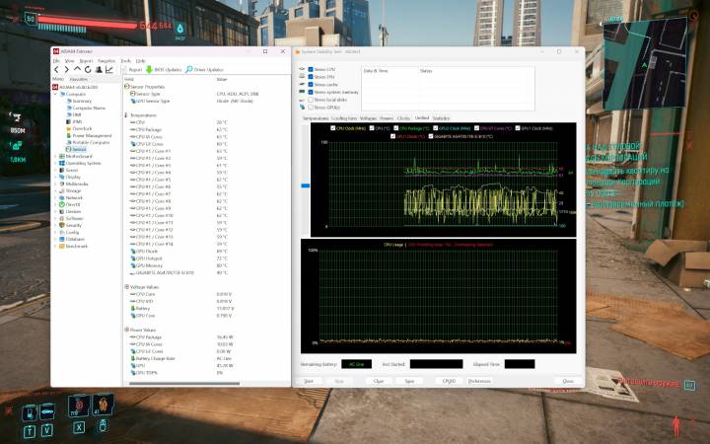Expand the Motherboard tree node

click(x=55, y=156)
